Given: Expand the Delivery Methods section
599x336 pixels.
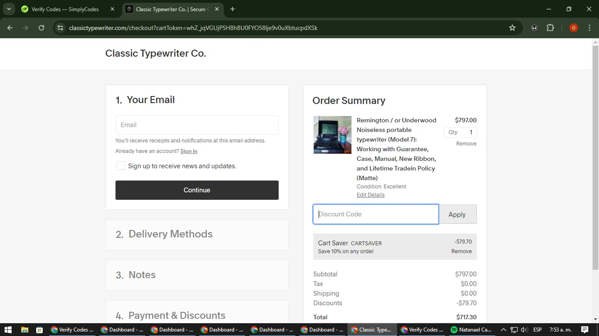Looking at the screenshot, I should tap(197, 234).
